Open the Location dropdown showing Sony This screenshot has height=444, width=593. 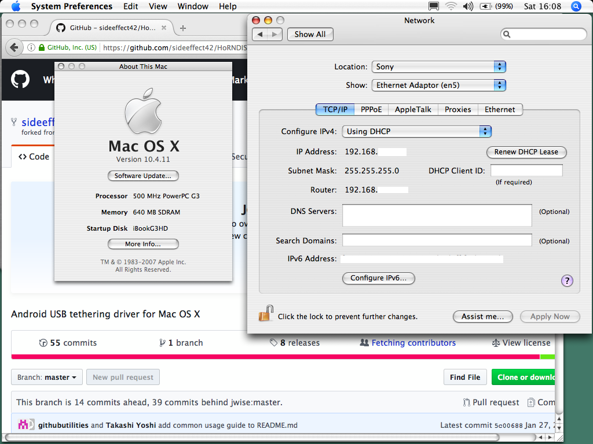pyautogui.click(x=439, y=67)
